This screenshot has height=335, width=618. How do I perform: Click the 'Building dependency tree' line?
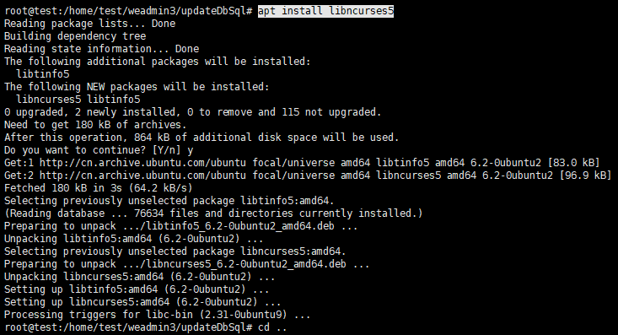(x=75, y=36)
